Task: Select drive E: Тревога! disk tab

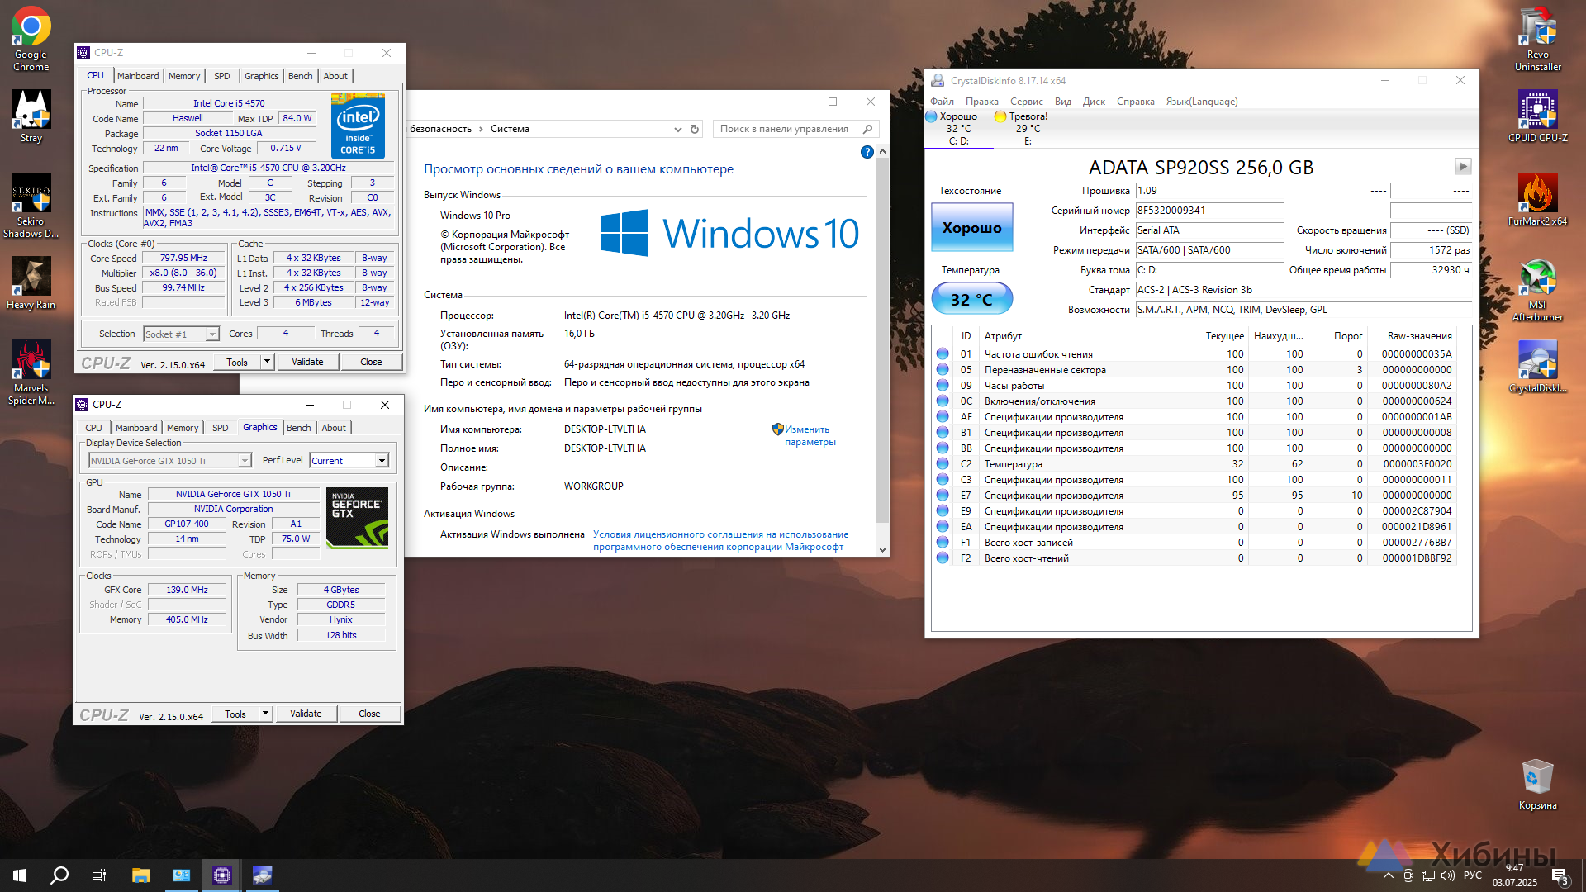Action: pos(1028,129)
